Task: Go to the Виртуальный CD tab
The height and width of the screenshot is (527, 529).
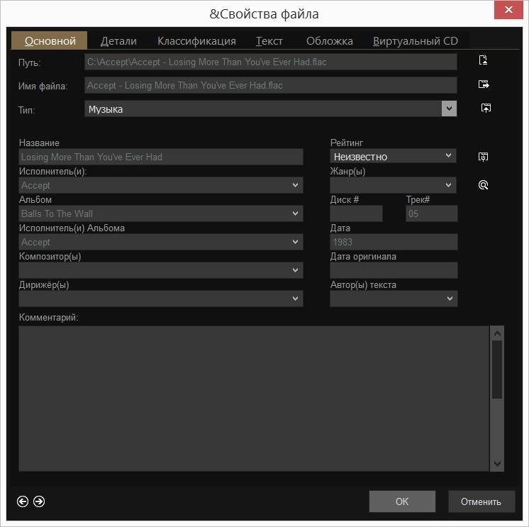Action: coord(416,41)
